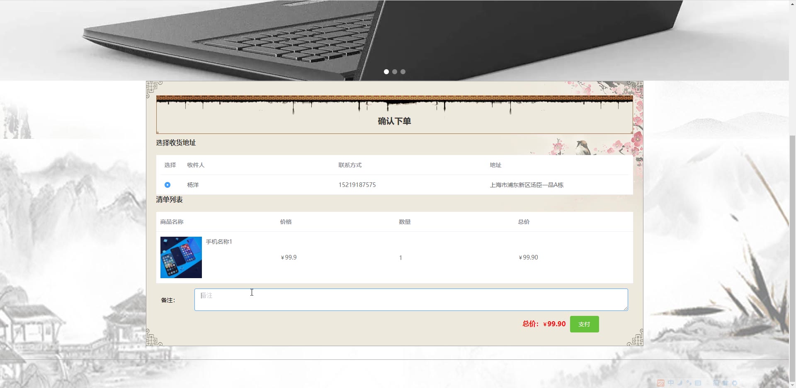This screenshot has height=388, width=796.
Task: Click recipient name 杨洋
Action: point(193,185)
